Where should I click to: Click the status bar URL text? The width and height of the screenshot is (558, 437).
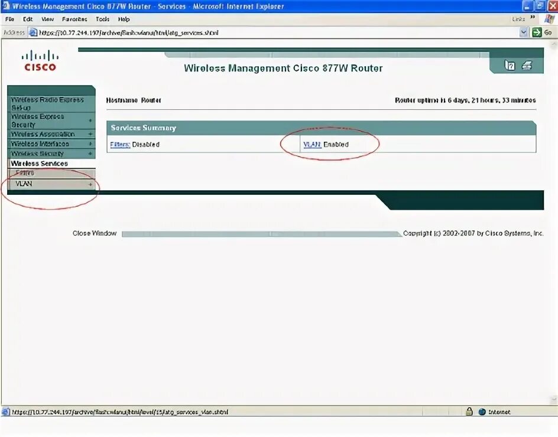point(120,412)
